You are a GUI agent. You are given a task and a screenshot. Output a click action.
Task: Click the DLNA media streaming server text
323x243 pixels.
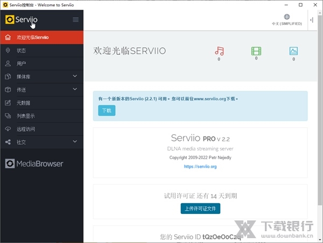pyautogui.click(x=200, y=148)
